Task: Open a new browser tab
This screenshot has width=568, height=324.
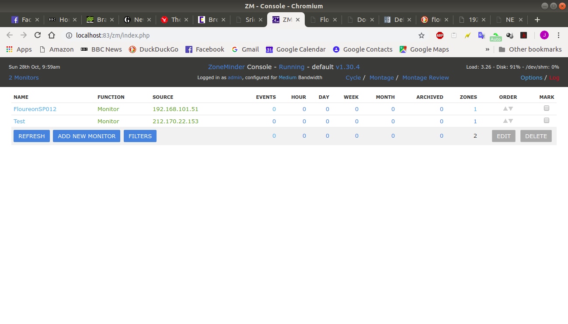Action: [x=537, y=20]
